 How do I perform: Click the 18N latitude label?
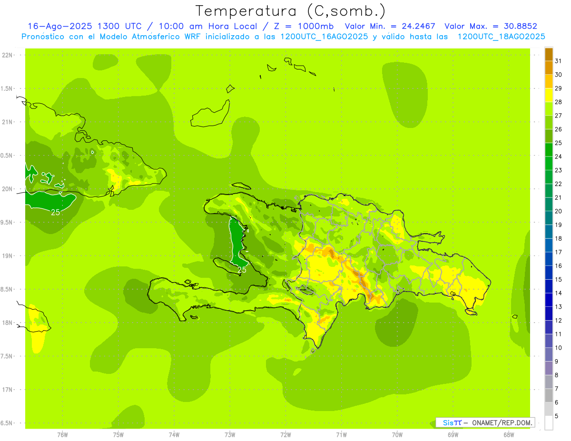7,323
